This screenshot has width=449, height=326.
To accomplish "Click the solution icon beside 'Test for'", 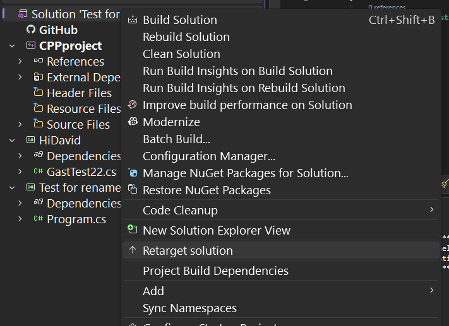I will point(23,14).
